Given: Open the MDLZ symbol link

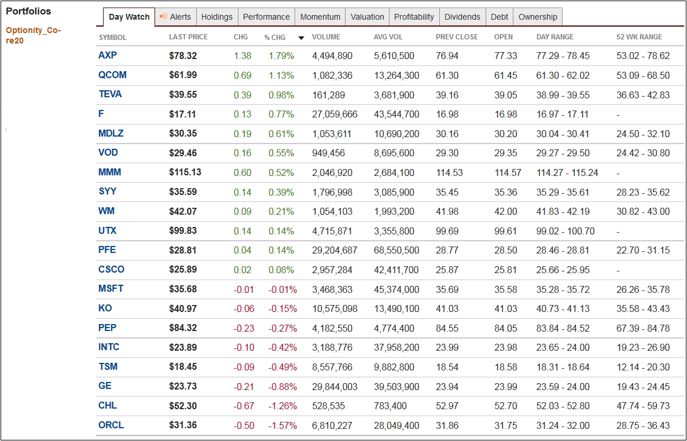Looking at the screenshot, I should (111, 133).
